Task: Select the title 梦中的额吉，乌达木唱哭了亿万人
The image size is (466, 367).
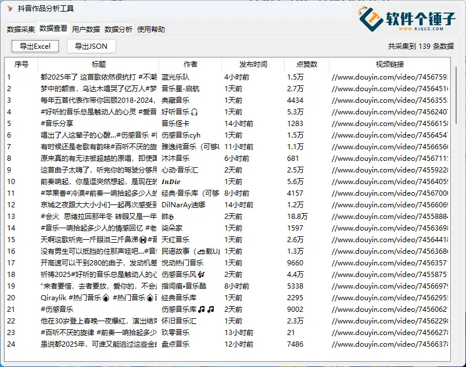Action: [x=99, y=89]
